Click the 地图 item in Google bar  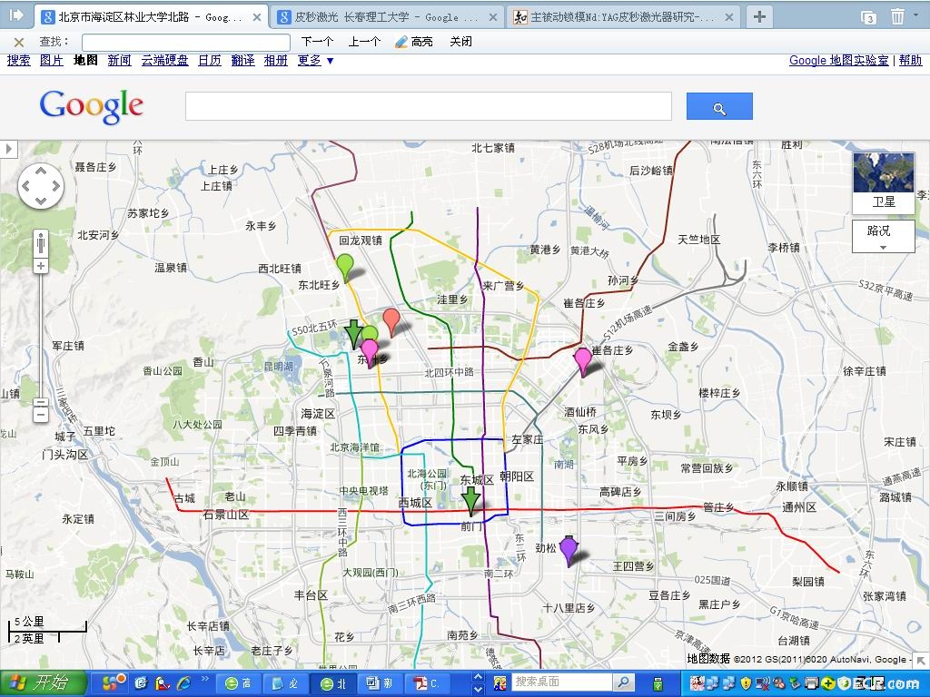pos(85,61)
